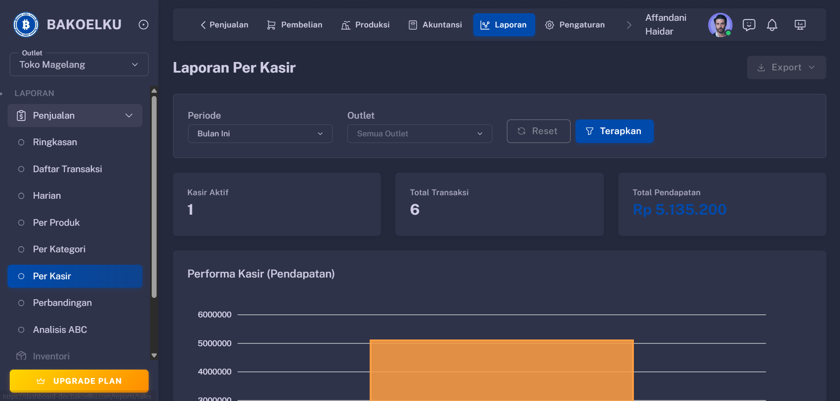Click the orange cashier revenue bar

(501, 372)
